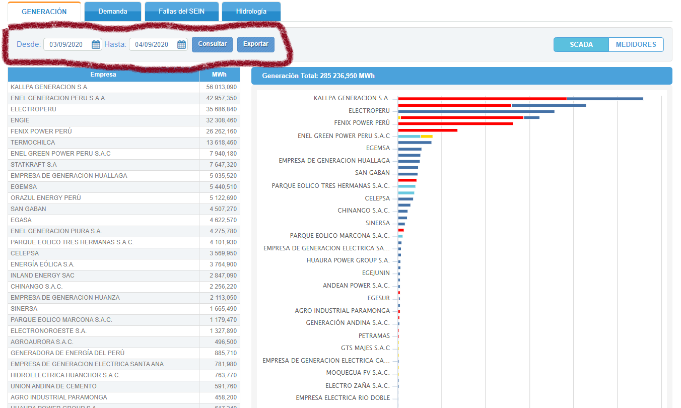681x408 pixels.
Task: Click the KALLPA GENERACION red bar segment
Action: pos(482,98)
